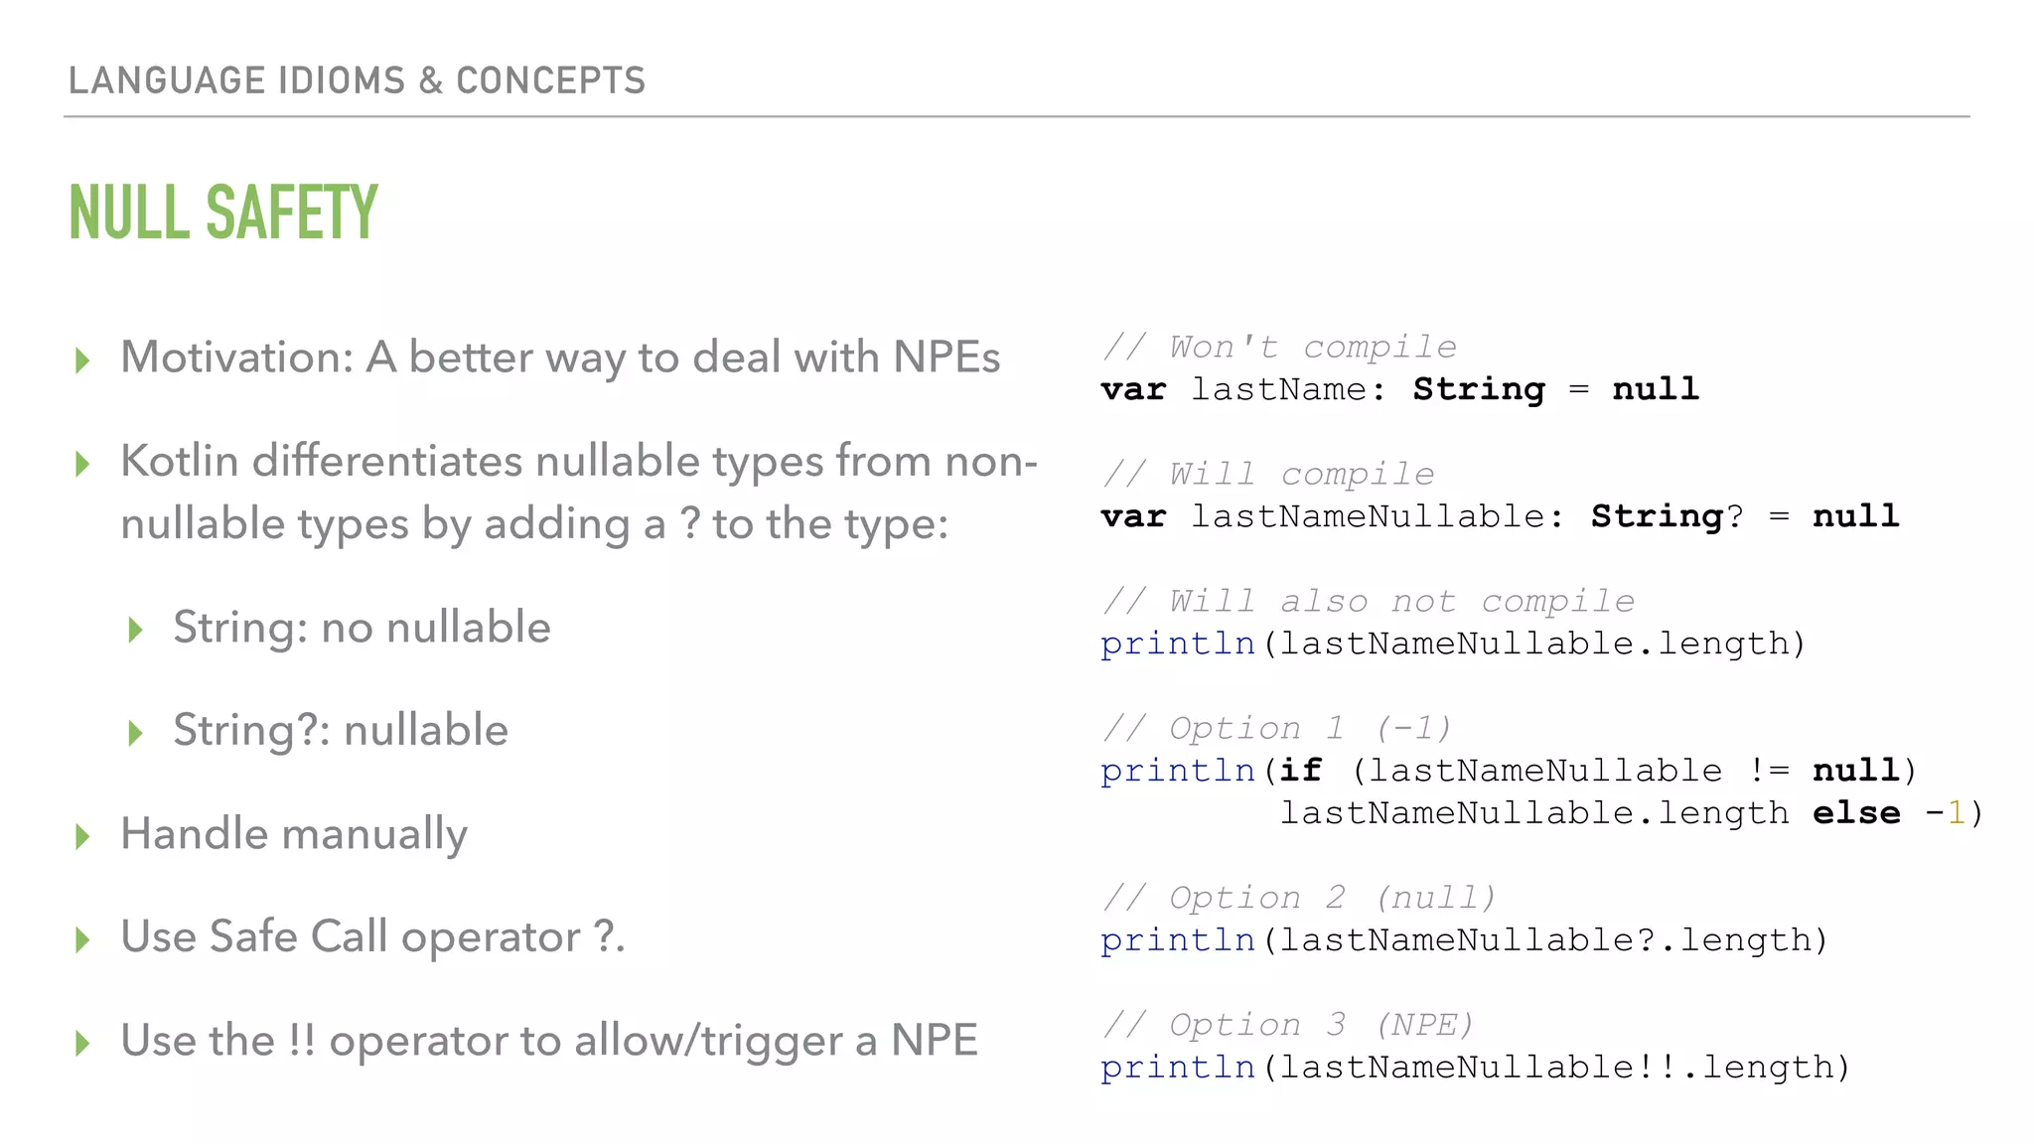This screenshot has height=1144, width=2034.
Task: Click the bullet arrow beside Kotlin differentiates
Action: point(82,464)
